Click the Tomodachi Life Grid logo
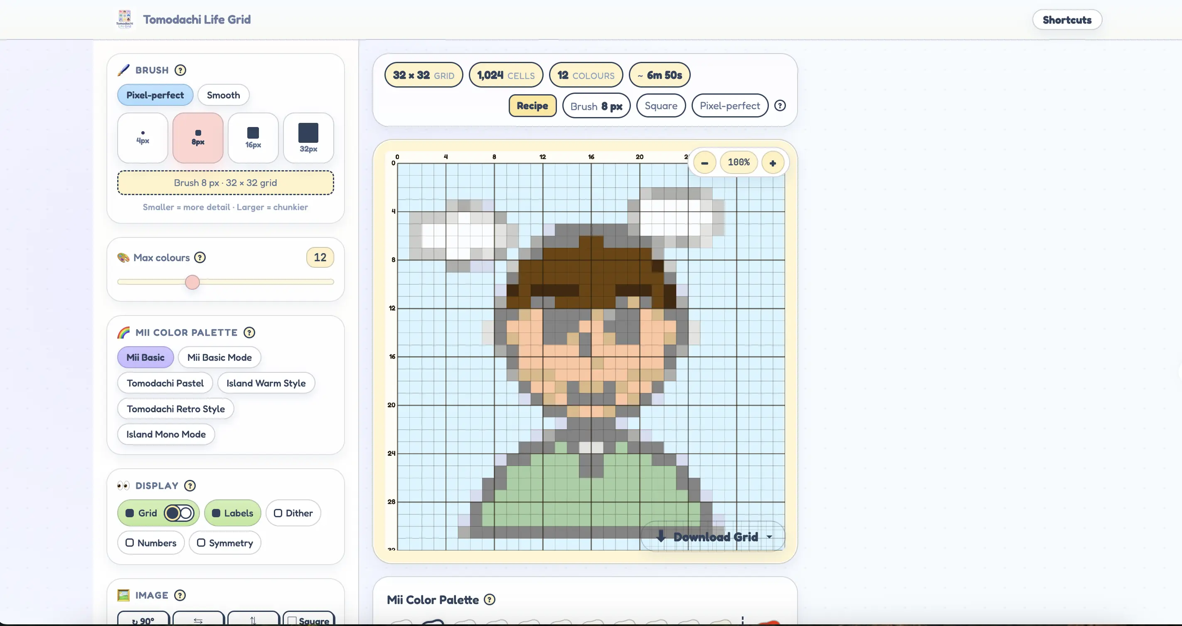Screen dimensions: 1182x626 125,19
